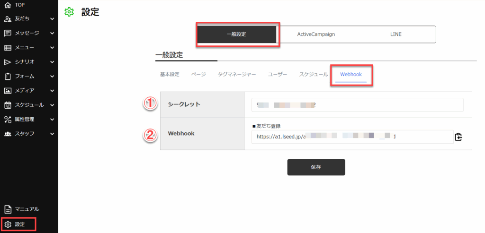Open the タグマネージャー sub-tab
Viewport: 485px width, 233px height.
[x=237, y=75]
